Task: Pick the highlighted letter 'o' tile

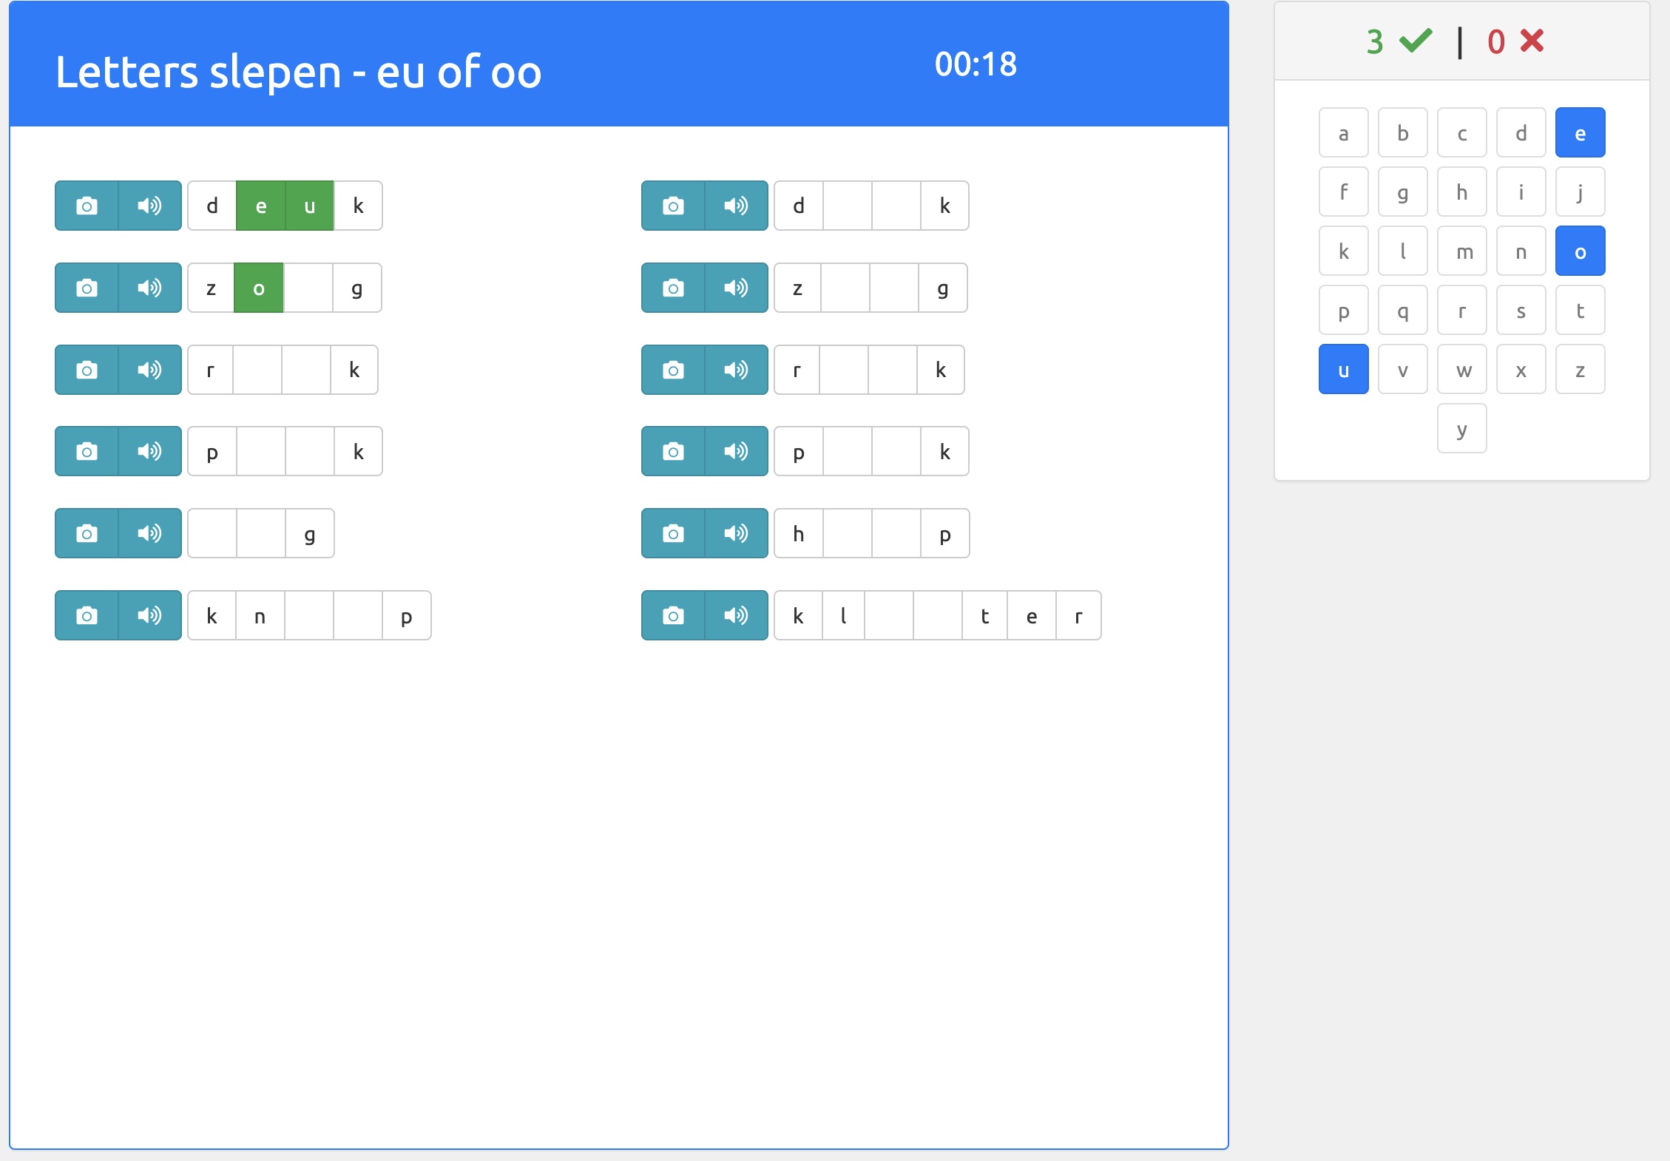Action: [1580, 251]
